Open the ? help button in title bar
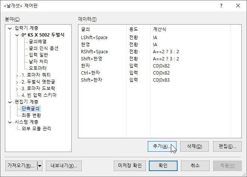Viewport: 247px width, 177px height. coord(221,6)
